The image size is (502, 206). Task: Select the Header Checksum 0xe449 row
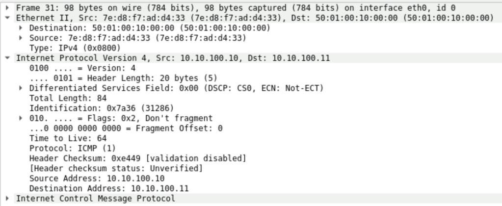point(137,158)
